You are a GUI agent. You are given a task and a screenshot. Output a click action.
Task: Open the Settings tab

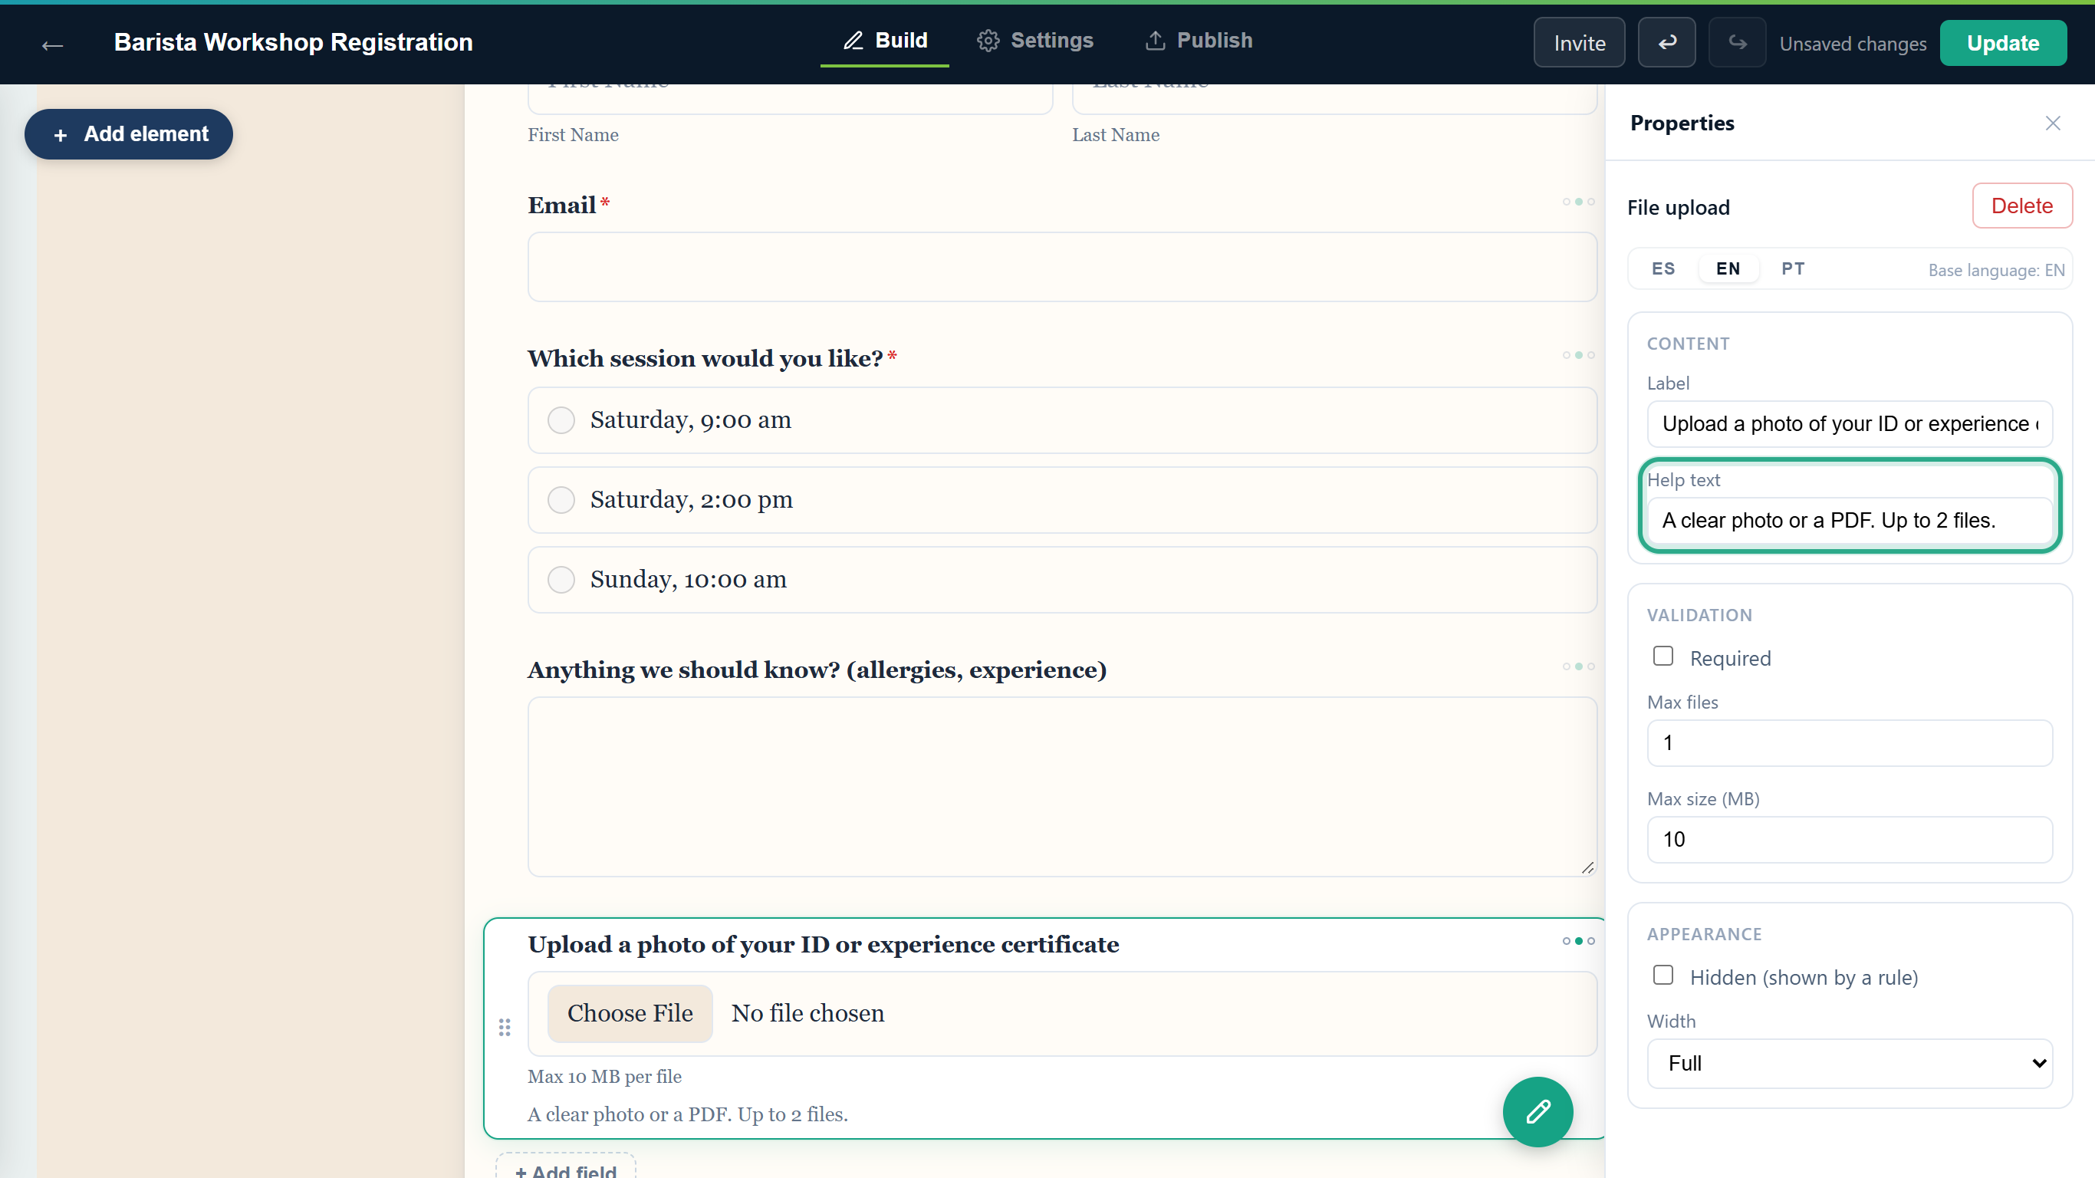(x=1035, y=41)
